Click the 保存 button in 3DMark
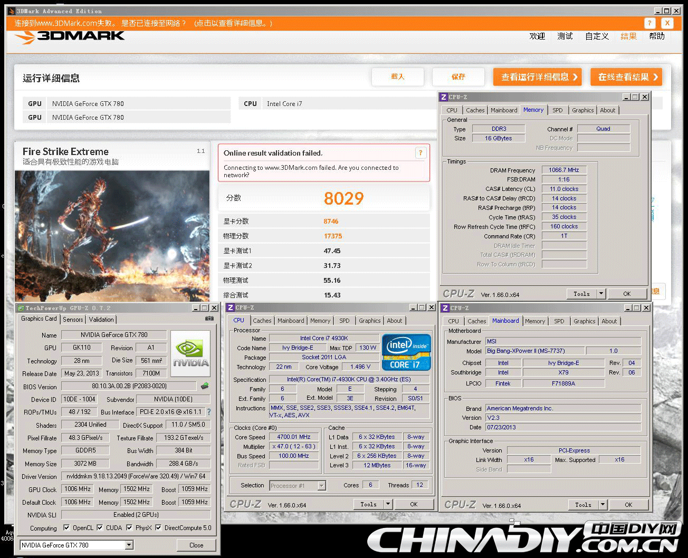The width and height of the screenshot is (688, 558). click(458, 77)
